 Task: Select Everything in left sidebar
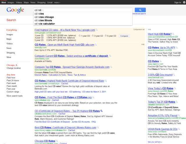point(12,30)
